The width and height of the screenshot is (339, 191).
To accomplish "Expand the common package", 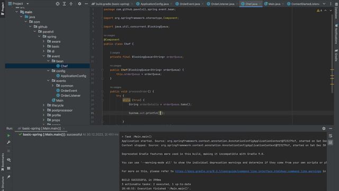I will (53, 85).
